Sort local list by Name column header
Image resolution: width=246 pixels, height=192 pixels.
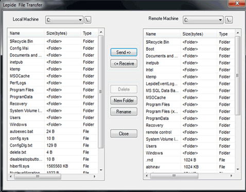[26, 33]
